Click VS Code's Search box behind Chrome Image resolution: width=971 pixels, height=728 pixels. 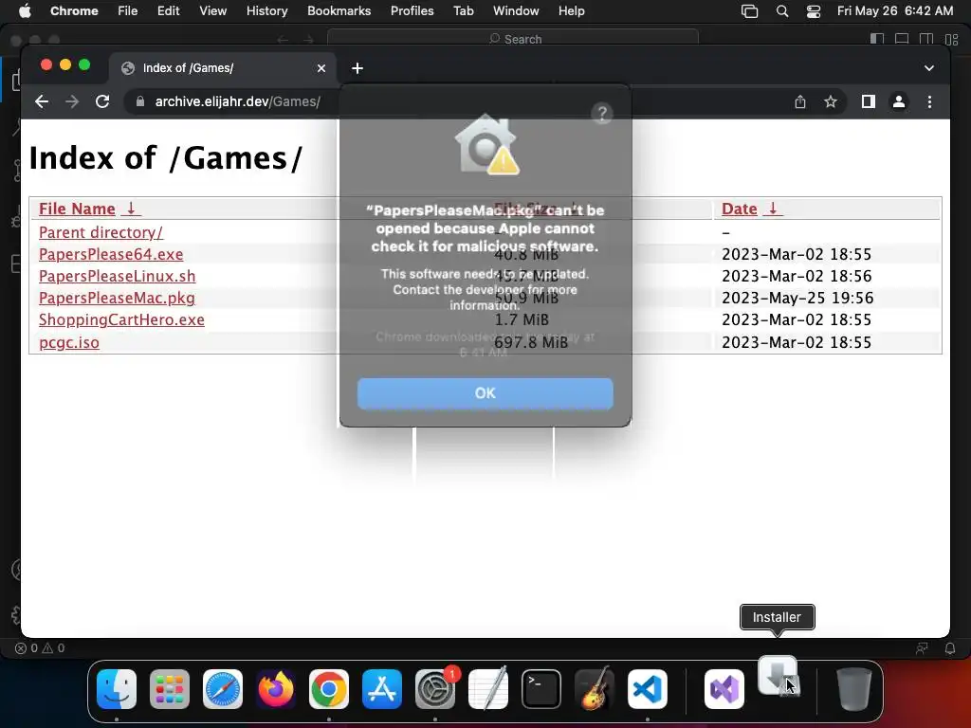point(513,39)
